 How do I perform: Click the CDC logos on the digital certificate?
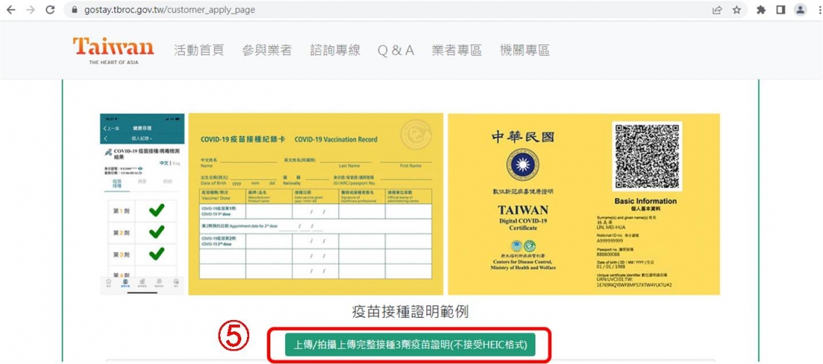(523, 246)
